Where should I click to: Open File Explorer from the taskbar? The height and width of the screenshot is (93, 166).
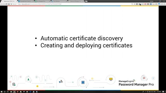point(21,92)
